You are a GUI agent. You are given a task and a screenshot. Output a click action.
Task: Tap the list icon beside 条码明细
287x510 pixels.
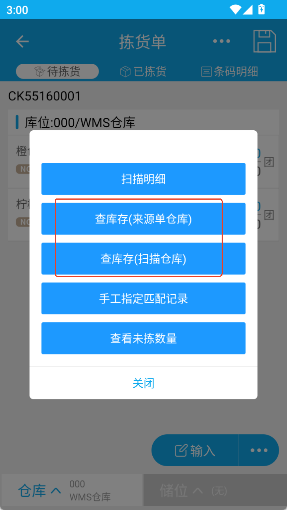[x=206, y=72]
